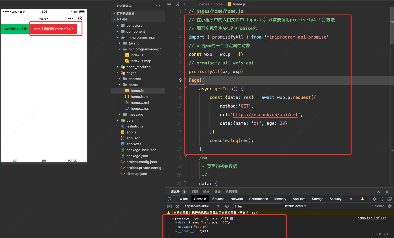This screenshot has height=238, width=394.
Task: Click the home.js:16 source link in console
Action: point(372,218)
